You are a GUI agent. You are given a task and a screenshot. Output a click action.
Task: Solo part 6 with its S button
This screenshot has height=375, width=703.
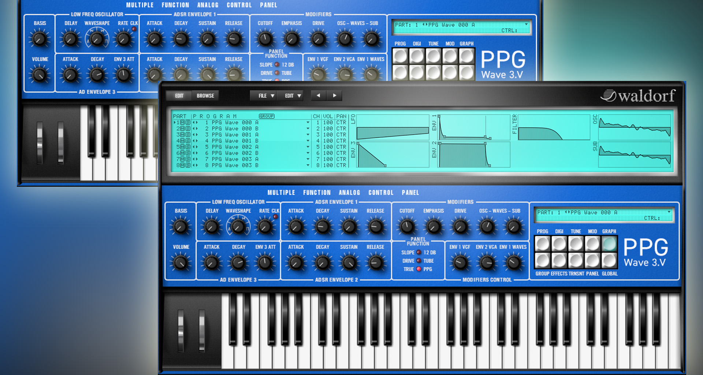pos(188,153)
